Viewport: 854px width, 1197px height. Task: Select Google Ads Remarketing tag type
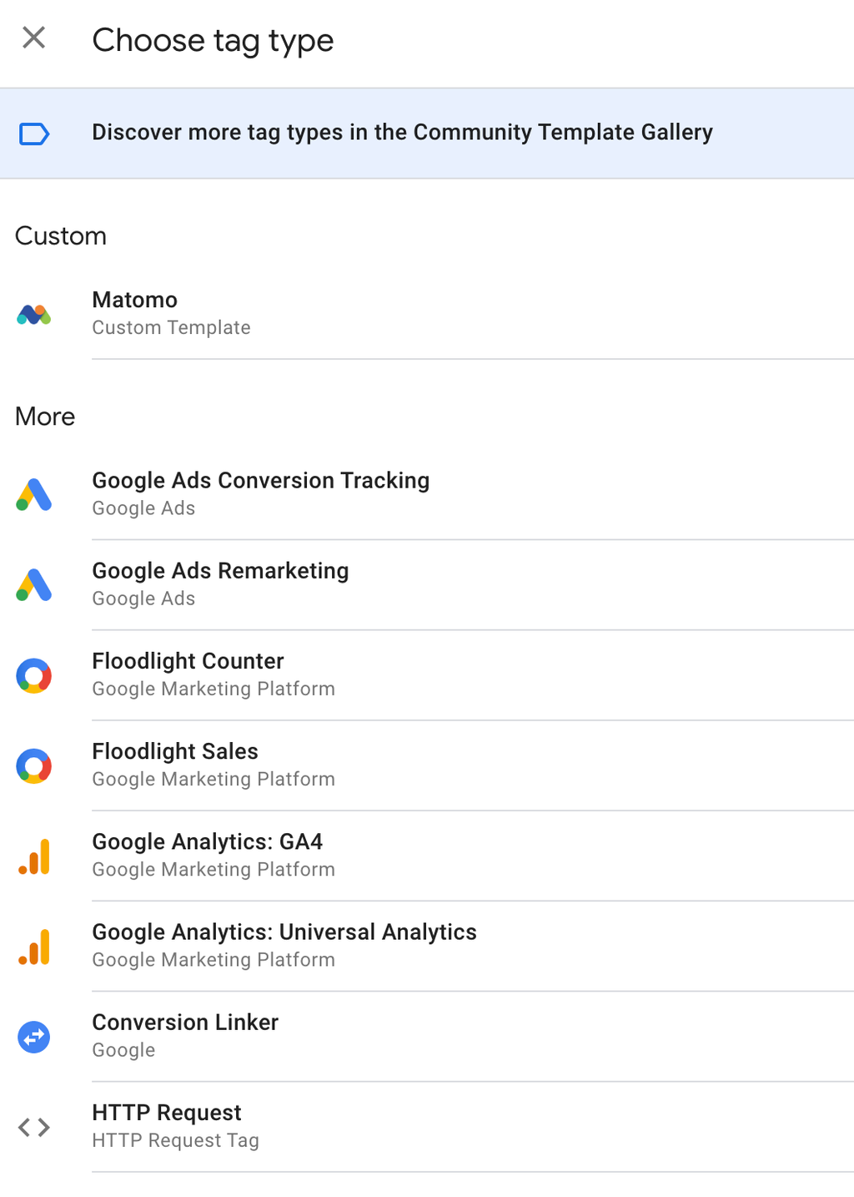pyautogui.click(x=220, y=583)
